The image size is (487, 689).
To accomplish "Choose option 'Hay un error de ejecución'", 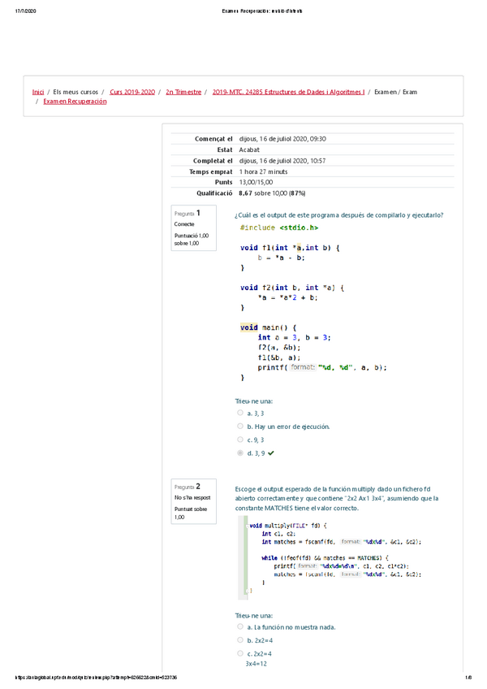I will (x=240, y=426).
